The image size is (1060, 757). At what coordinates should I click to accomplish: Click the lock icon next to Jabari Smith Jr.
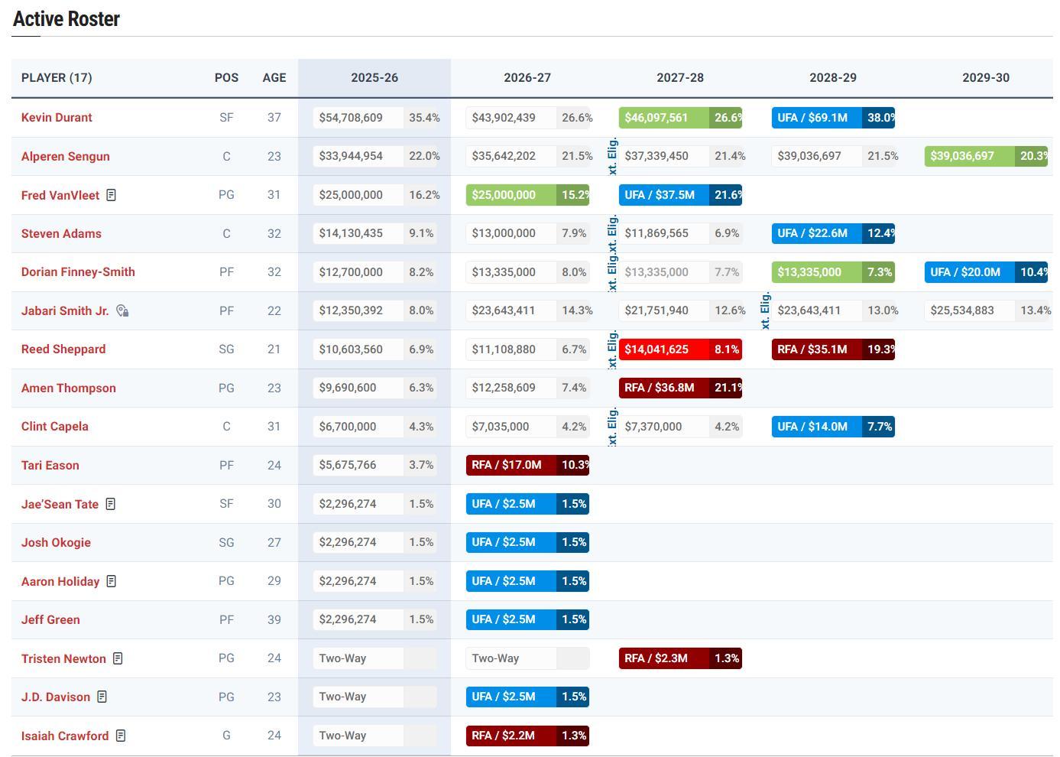122,310
